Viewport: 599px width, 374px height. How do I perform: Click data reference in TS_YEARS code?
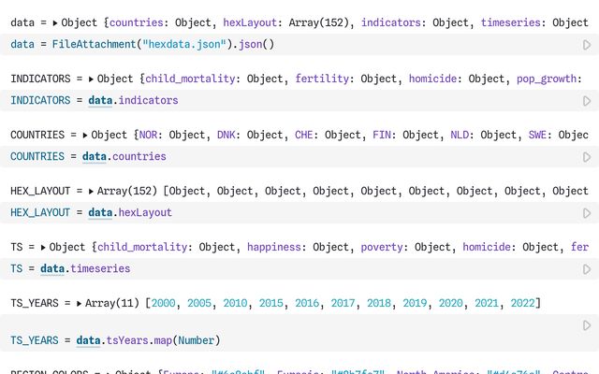coord(88,340)
